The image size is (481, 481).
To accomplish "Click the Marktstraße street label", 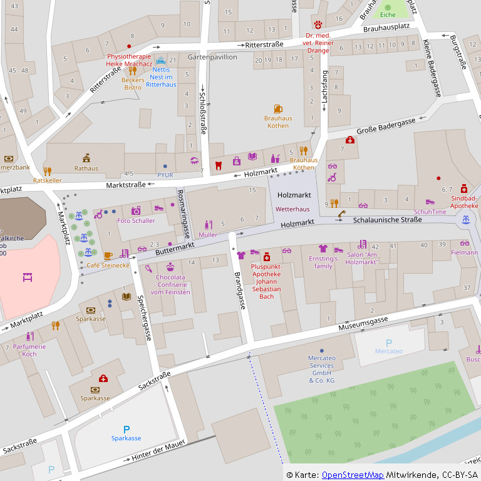I will (126, 185).
